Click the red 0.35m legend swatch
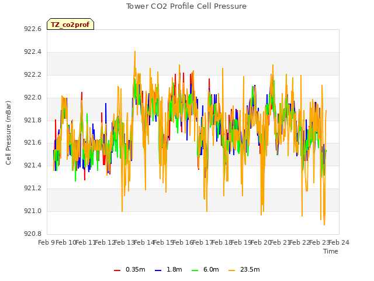This screenshot has width=374, height=281. click(x=117, y=270)
